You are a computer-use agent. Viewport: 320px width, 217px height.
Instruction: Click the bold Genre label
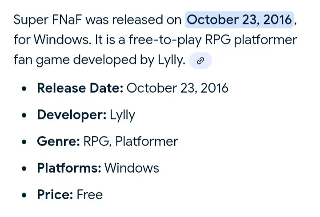58,142
